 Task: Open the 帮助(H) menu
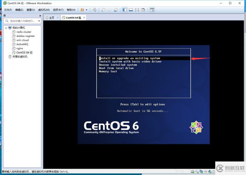(71, 10)
